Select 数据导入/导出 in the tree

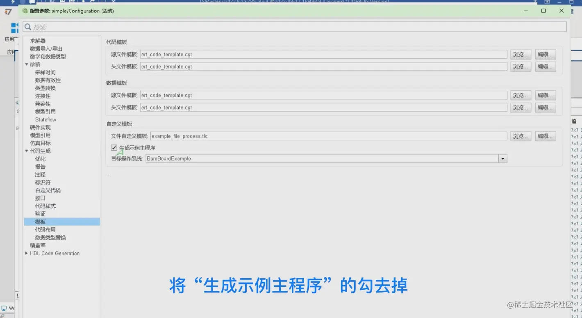(46, 49)
